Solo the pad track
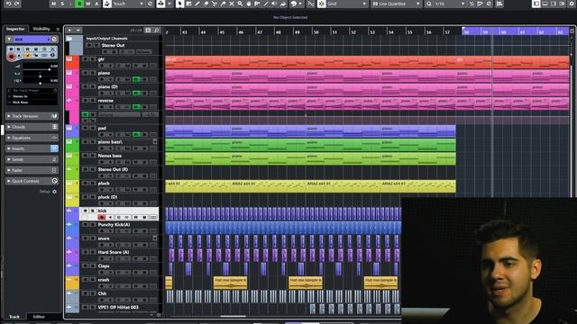This screenshot has width=577, height=324. point(93,128)
